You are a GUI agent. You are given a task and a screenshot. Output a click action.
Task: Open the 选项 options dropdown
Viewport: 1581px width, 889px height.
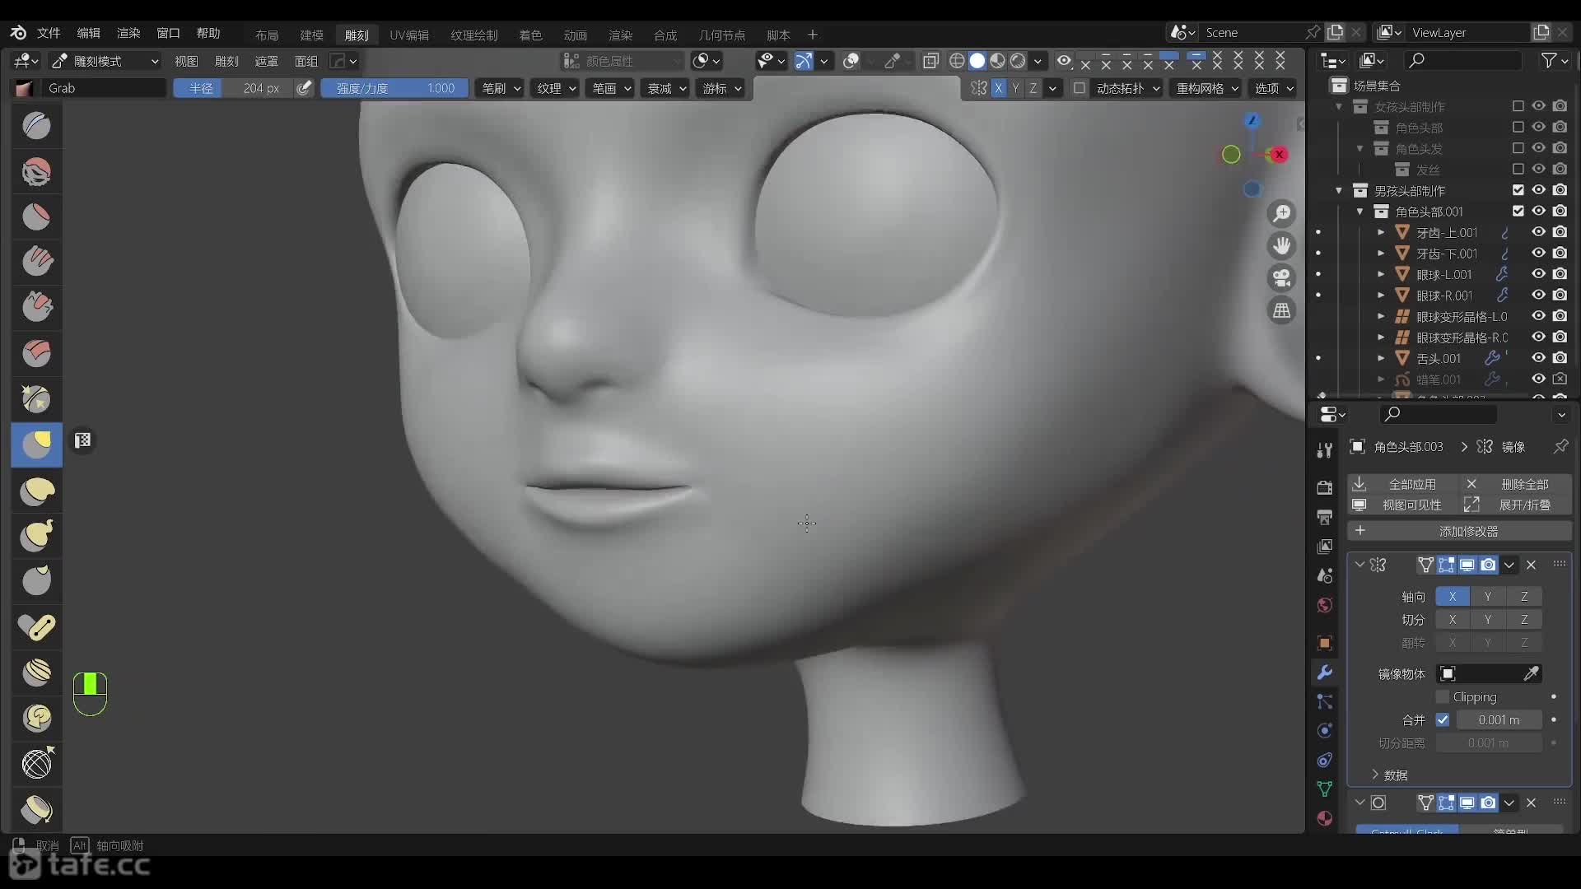(1273, 88)
